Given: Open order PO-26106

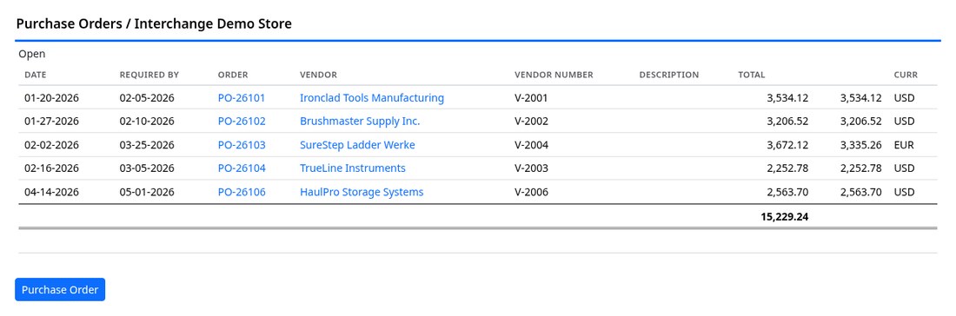Looking at the screenshot, I should click(242, 192).
